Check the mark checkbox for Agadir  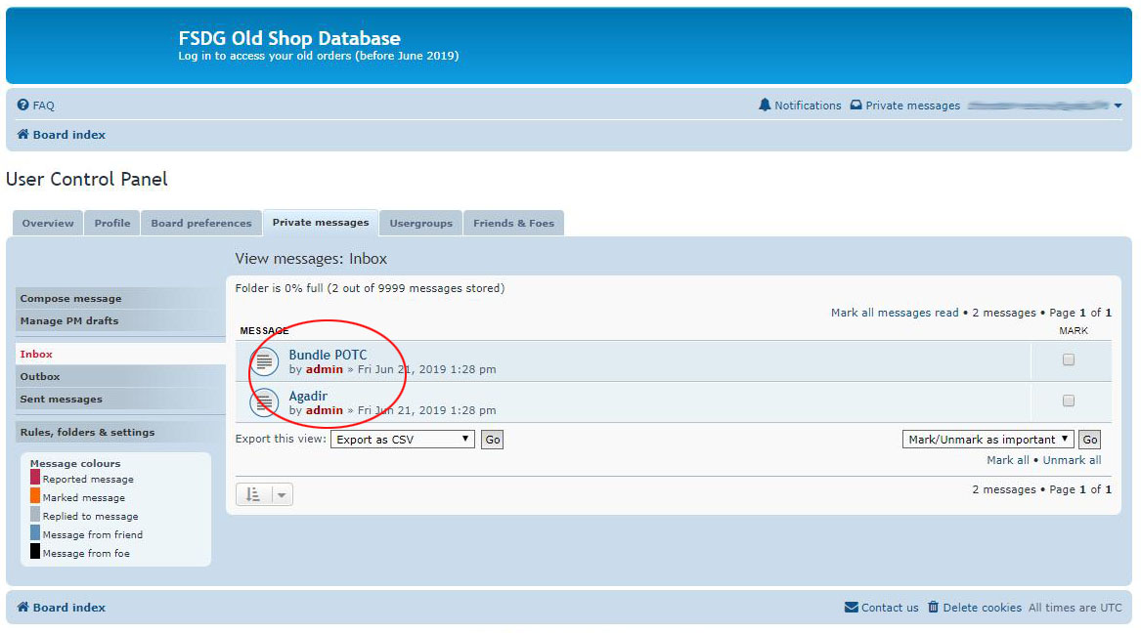click(1069, 401)
